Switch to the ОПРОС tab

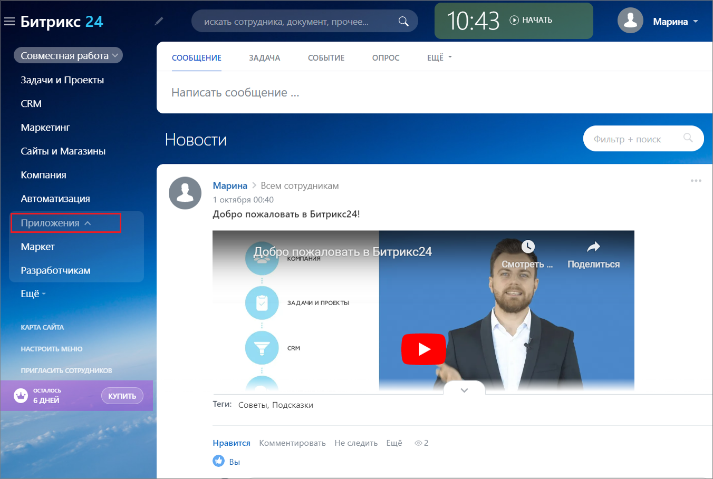point(386,58)
